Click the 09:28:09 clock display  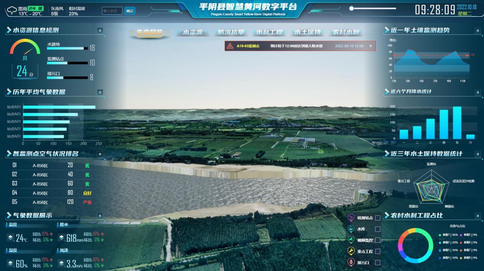tap(435, 10)
